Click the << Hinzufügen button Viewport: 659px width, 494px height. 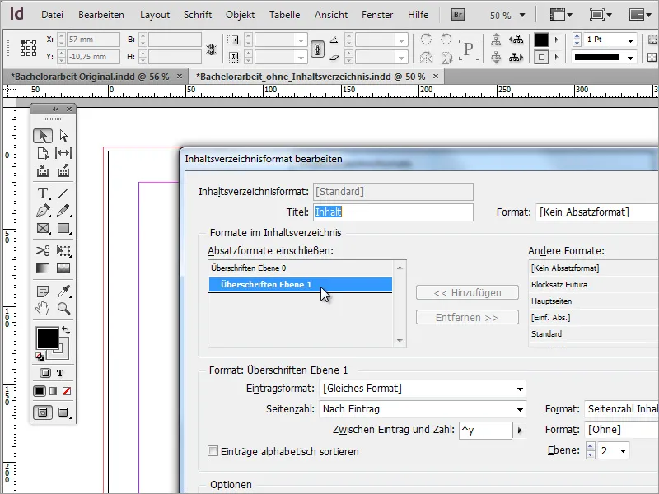click(467, 293)
